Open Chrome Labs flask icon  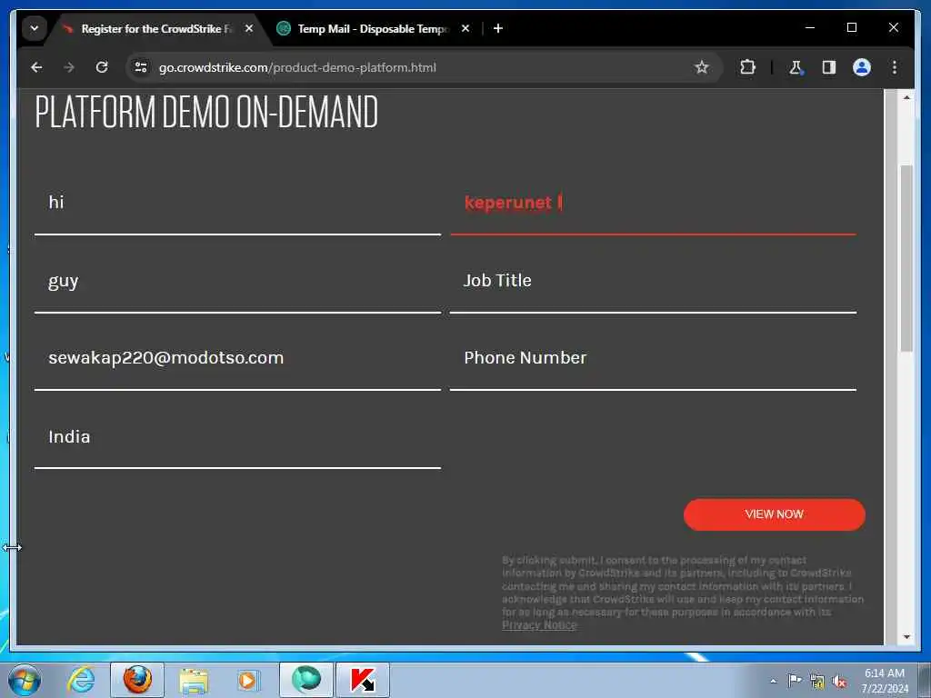click(x=796, y=67)
